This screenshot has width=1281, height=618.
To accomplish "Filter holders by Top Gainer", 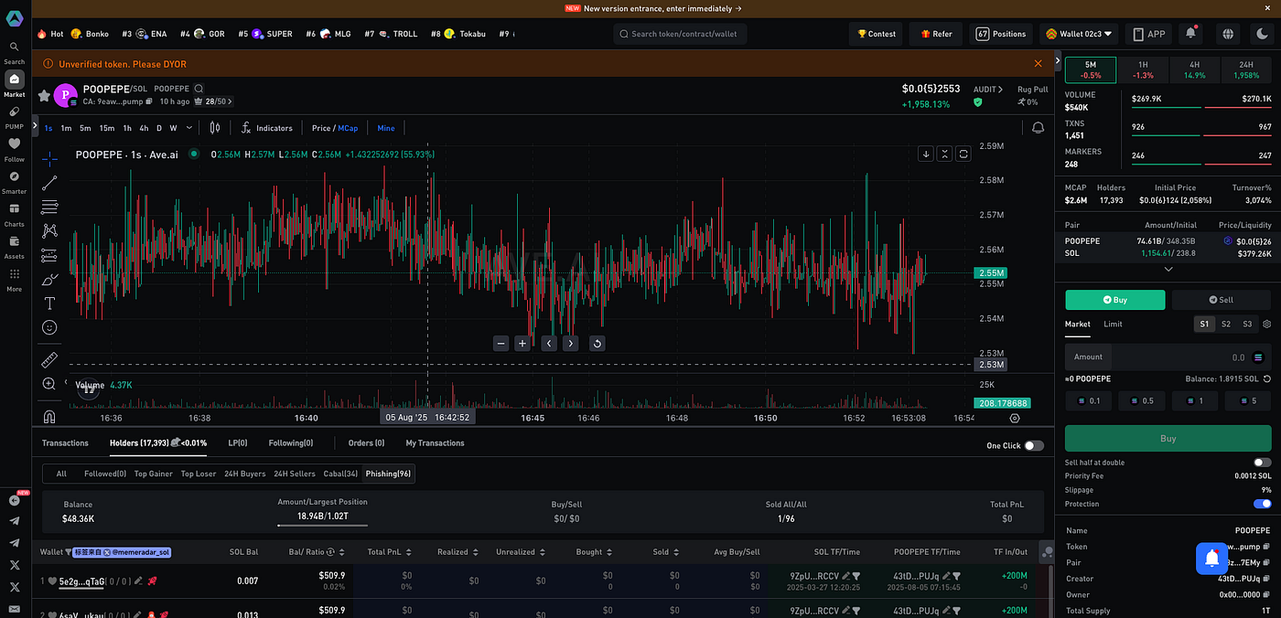I will pyautogui.click(x=154, y=474).
